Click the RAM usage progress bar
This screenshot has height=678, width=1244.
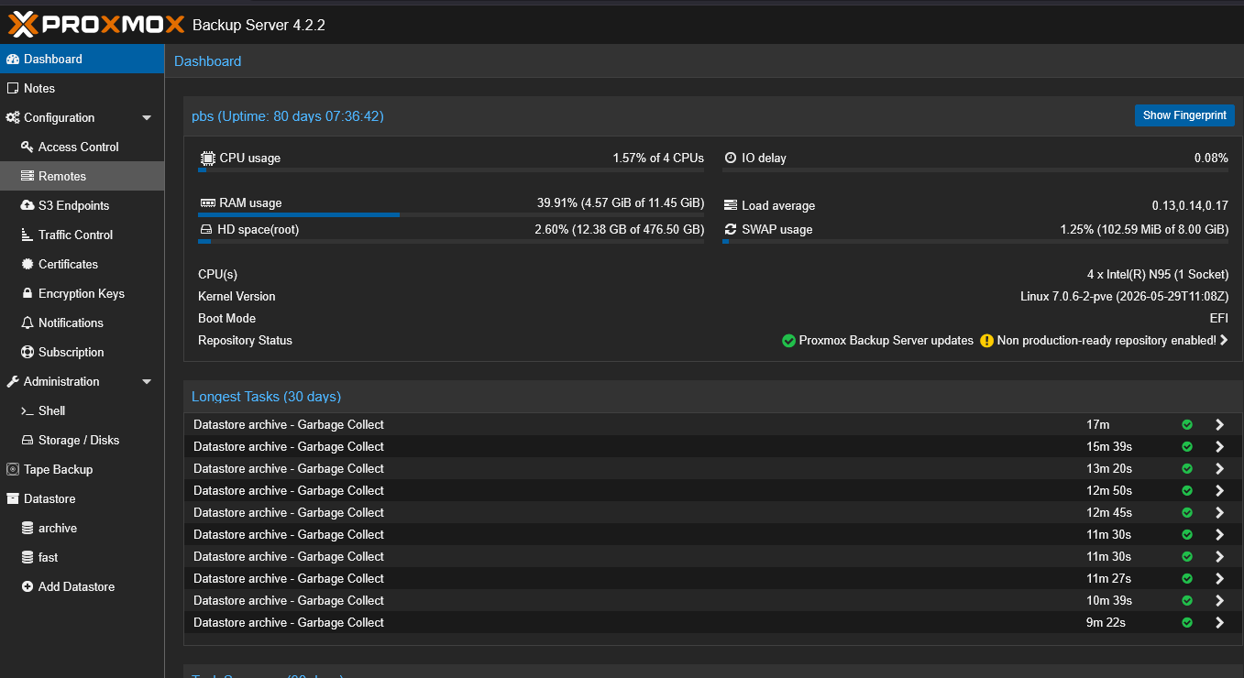(x=451, y=214)
